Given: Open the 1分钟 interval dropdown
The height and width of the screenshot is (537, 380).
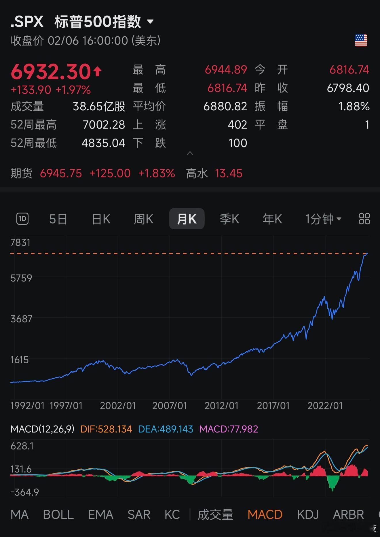Looking at the screenshot, I should 323,219.
